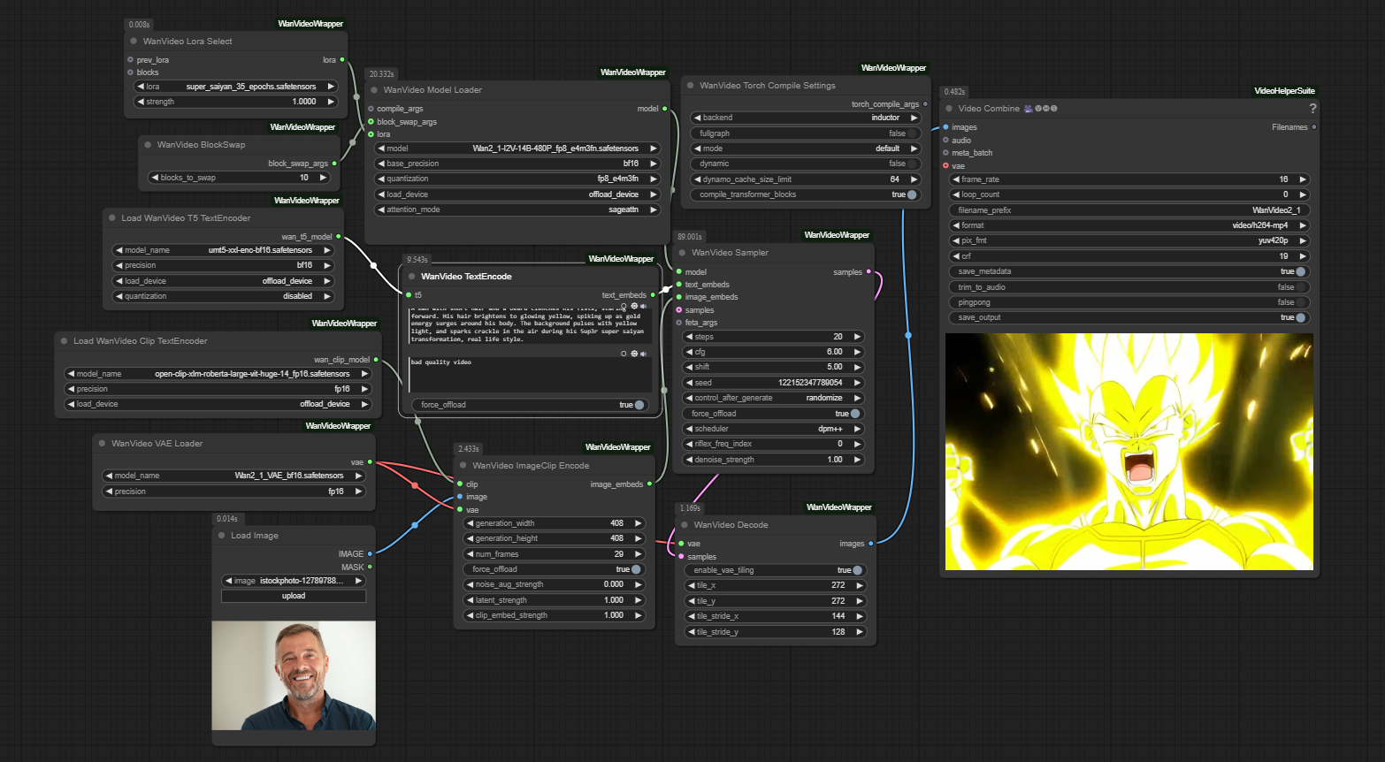Viewport: 1385px width, 762px height.
Task: Open the scheduler dropdown showing dpm++
Action: [774, 429]
